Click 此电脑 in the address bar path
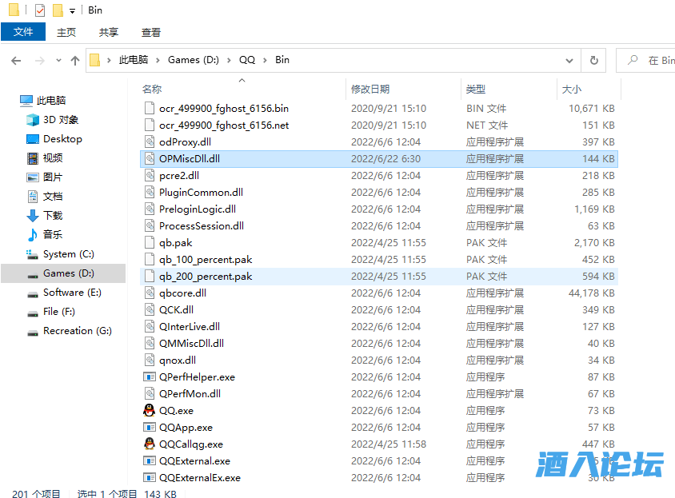 coord(134,60)
